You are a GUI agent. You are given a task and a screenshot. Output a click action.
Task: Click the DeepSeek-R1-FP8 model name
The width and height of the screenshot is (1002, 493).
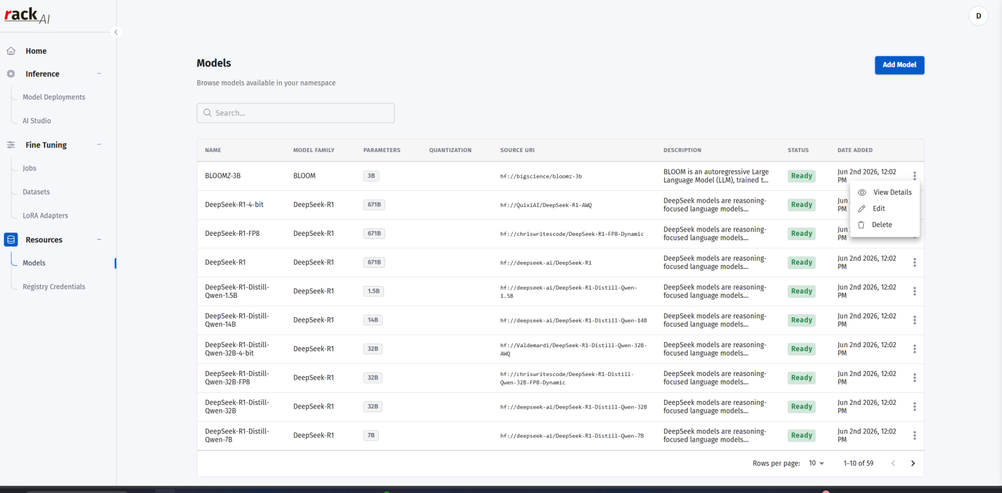click(x=232, y=234)
